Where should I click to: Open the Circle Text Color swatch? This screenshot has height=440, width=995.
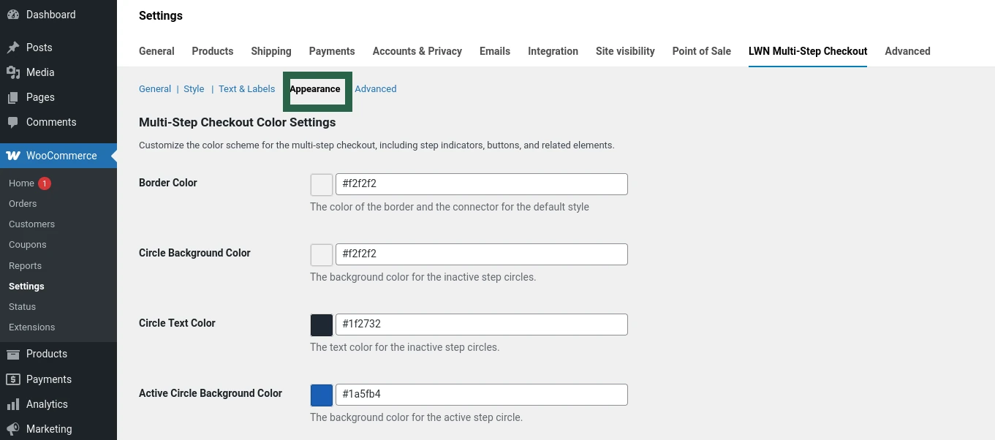(322, 325)
